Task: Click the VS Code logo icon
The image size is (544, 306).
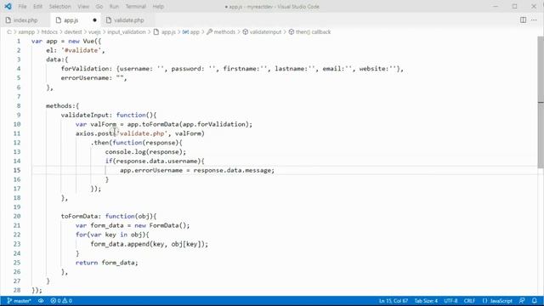Action: 8,6
